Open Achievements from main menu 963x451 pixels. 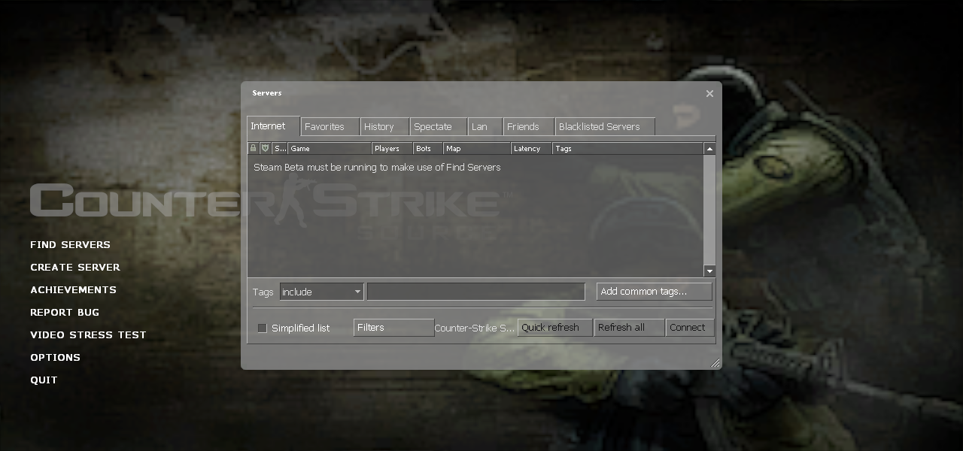click(73, 290)
